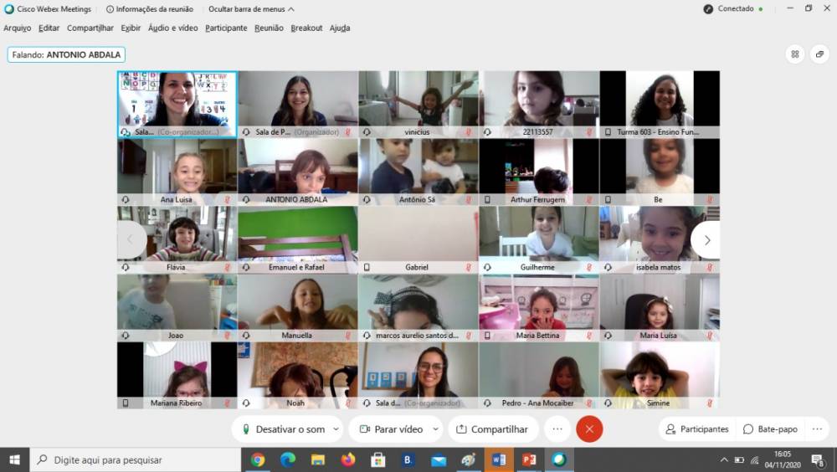Collapse menu bar via Ocultar barra de menus
This screenshot has width=837, height=472.
click(250, 9)
